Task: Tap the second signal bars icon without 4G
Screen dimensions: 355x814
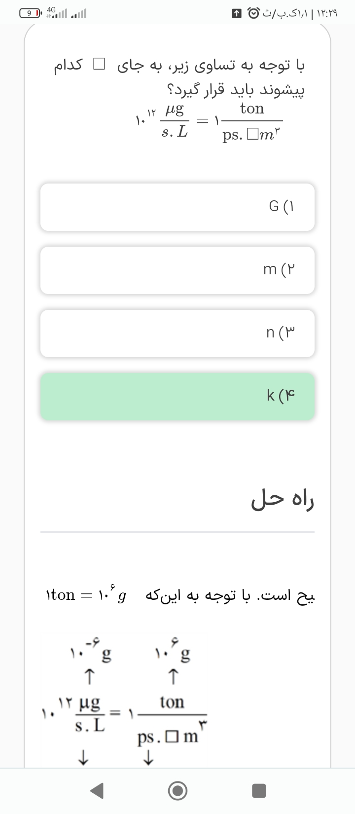Action: click(79, 14)
